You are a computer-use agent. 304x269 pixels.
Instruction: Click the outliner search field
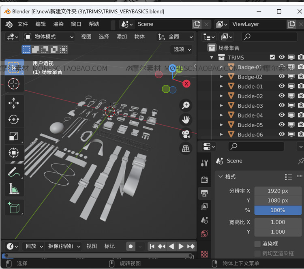pos(269,37)
